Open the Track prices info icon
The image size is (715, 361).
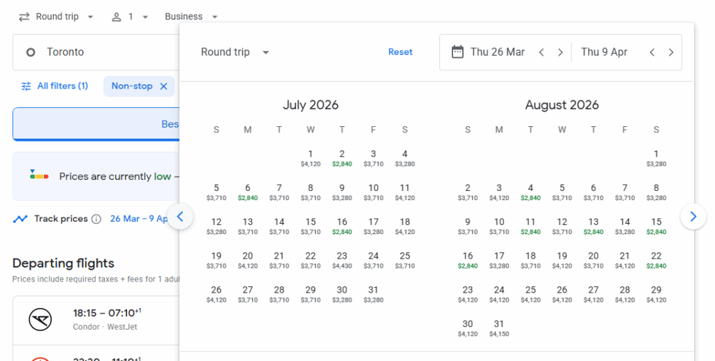click(x=96, y=219)
